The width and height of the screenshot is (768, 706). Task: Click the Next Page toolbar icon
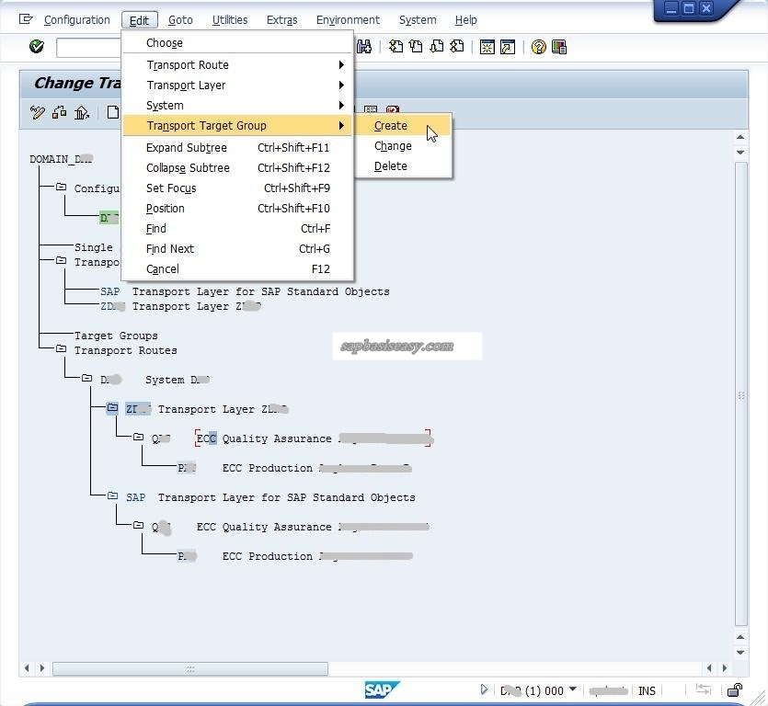coord(436,47)
